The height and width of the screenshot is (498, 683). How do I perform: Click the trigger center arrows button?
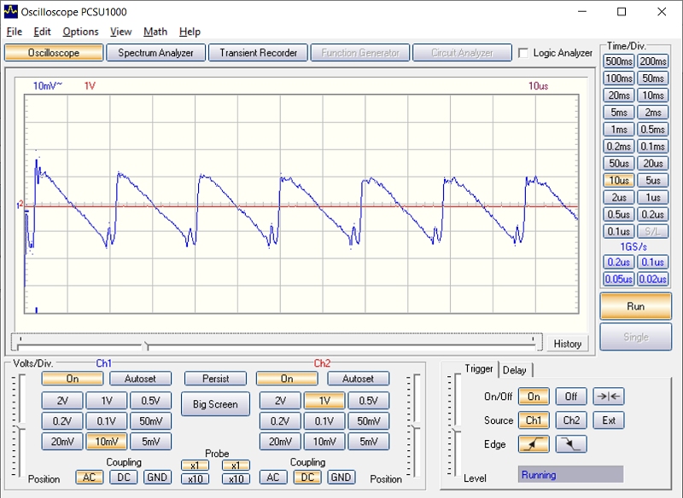tap(609, 397)
